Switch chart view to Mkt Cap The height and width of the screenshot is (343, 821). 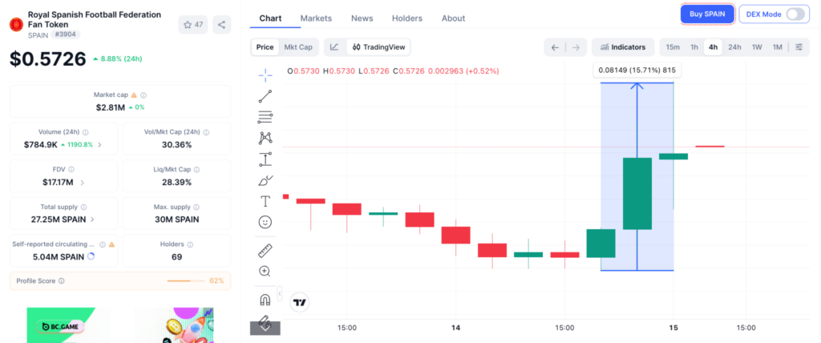coord(298,47)
